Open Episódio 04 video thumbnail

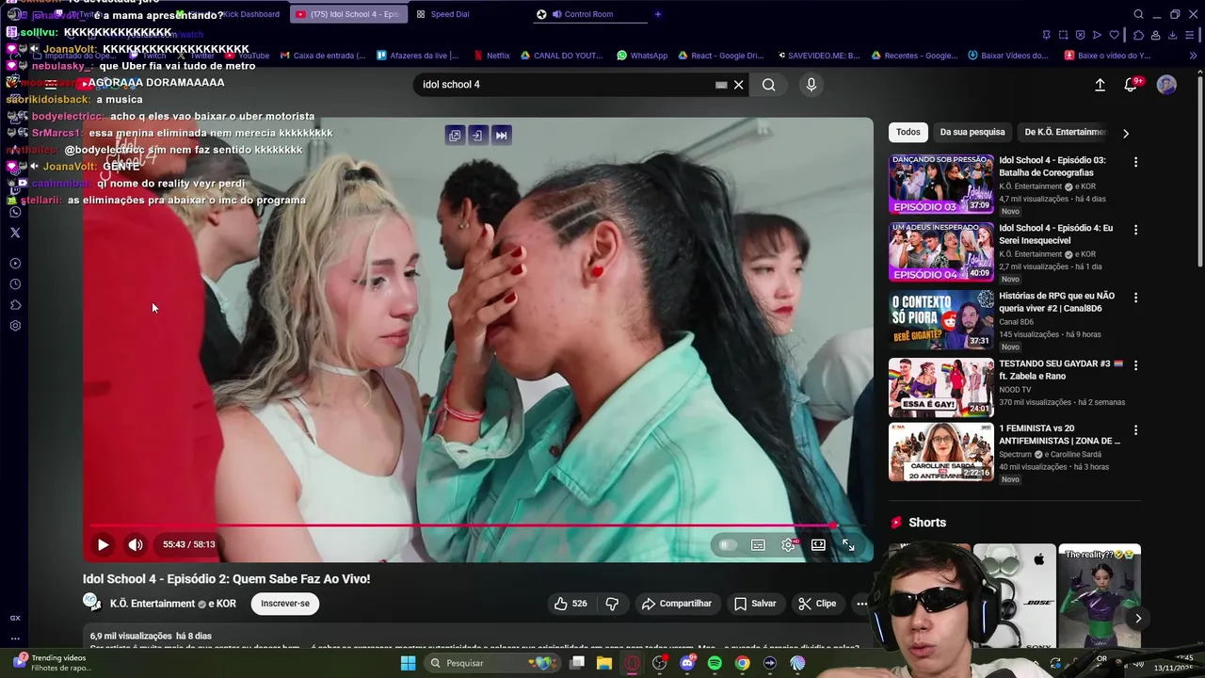pyautogui.click(x=941, y=251)
